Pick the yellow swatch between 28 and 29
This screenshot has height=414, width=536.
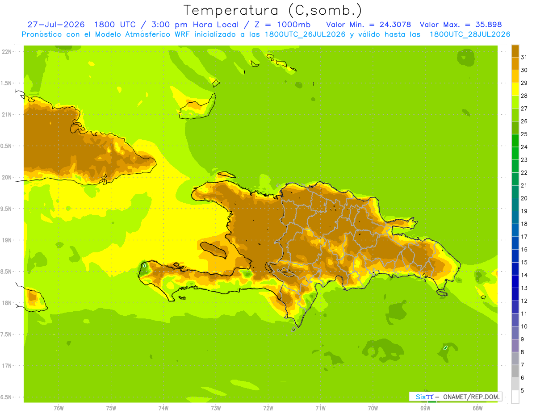pos(515,89)
